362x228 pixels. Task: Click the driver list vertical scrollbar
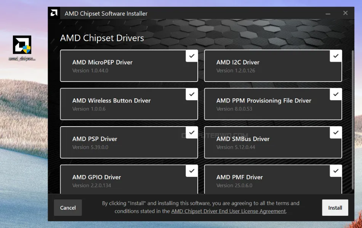[x=352, y=120]
